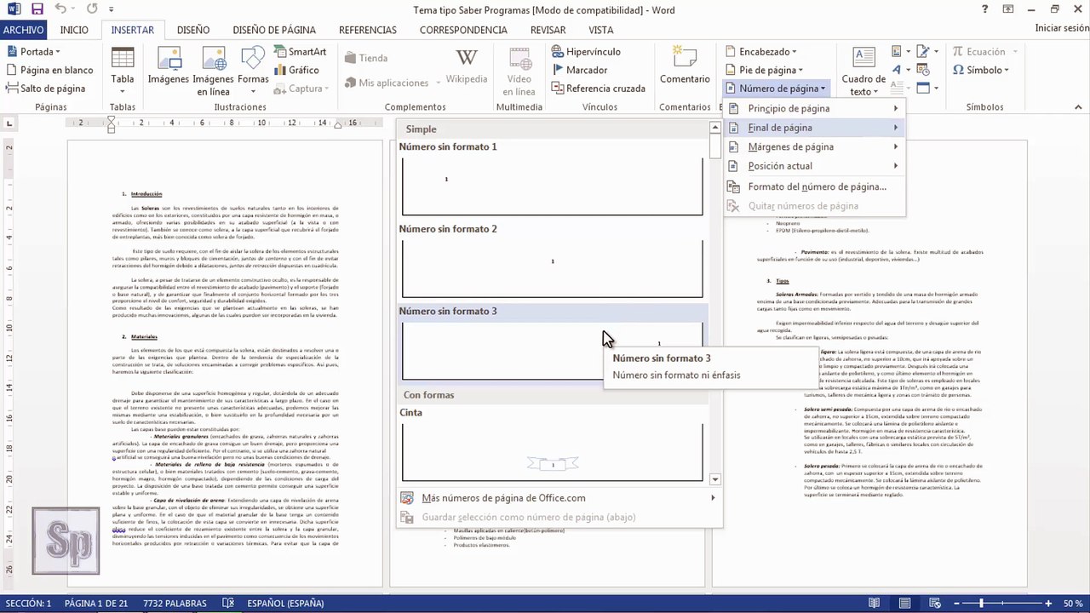
Task: Insert a Página en blanco
Action: pyautogui.click(x=49, y=70)
